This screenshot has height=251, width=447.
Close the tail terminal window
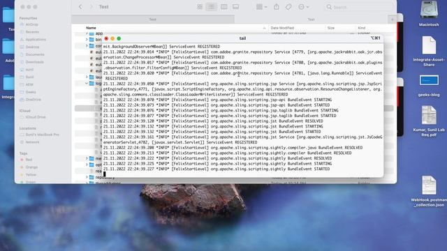click(106, 38)
